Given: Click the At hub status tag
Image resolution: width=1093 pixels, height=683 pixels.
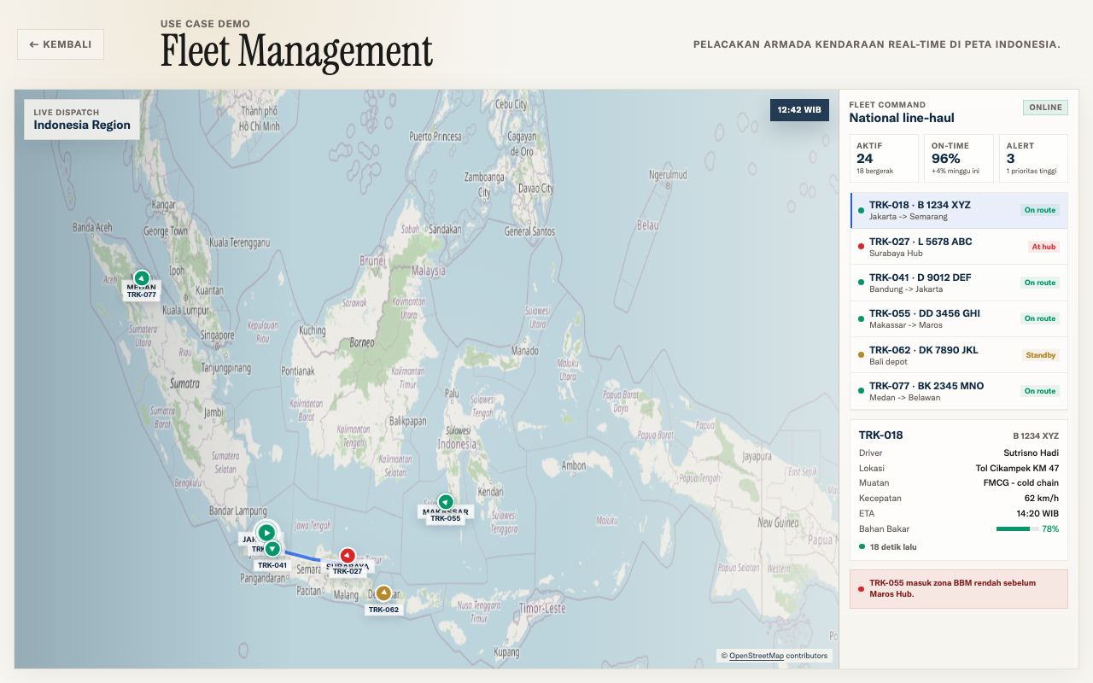Looking at the screenshot, I should (1043, 247).
